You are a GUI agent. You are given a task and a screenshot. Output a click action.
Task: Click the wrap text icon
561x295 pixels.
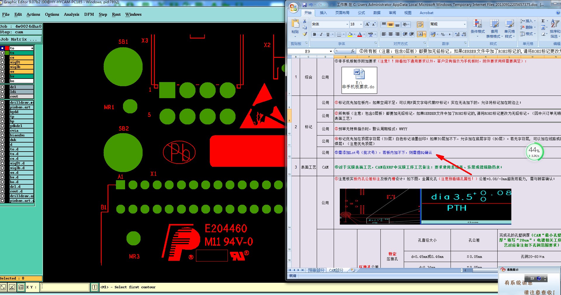(x=420, y=25)
